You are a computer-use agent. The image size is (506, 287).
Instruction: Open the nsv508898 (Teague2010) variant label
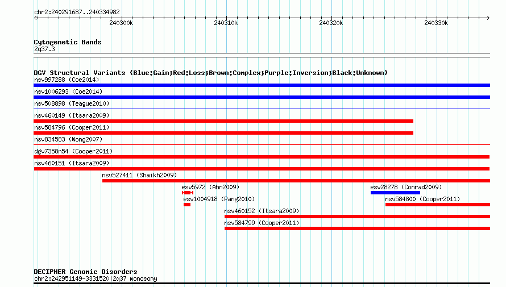pos(72,103)
